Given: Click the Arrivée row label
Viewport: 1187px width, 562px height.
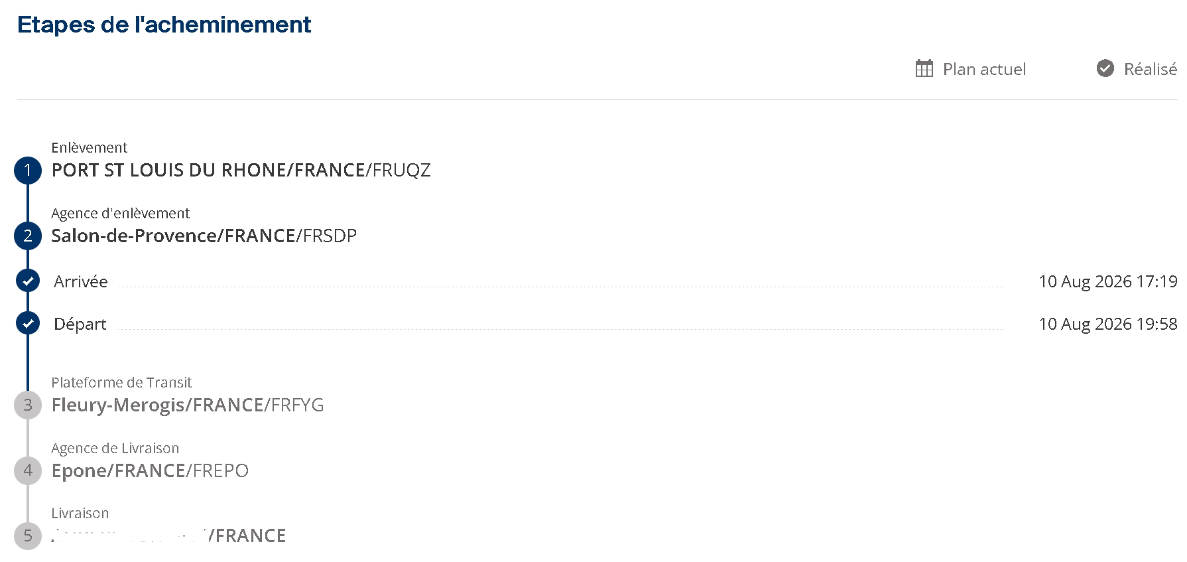Looking at the screenshot, I should tap(81, 281).
